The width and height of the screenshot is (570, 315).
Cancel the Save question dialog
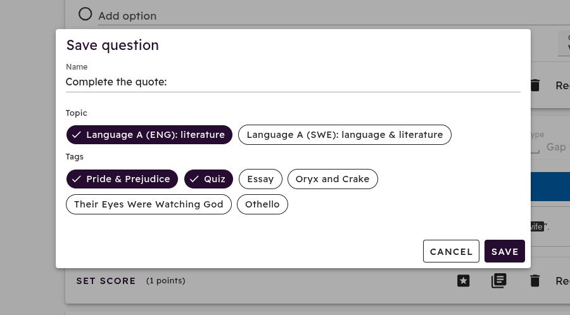(451, 251)
